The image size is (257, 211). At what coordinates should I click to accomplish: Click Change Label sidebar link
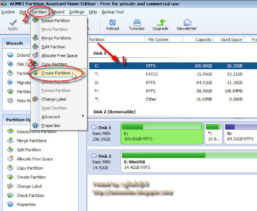pos(29,186)
